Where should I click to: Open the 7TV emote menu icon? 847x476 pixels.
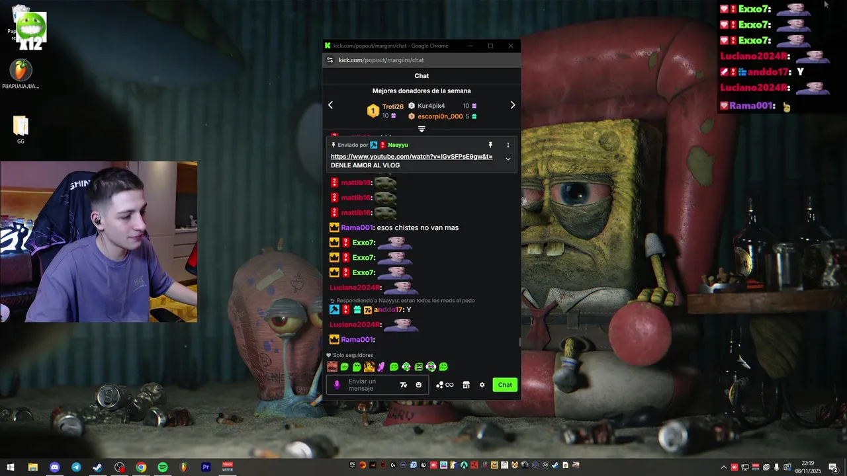[404, 385]
